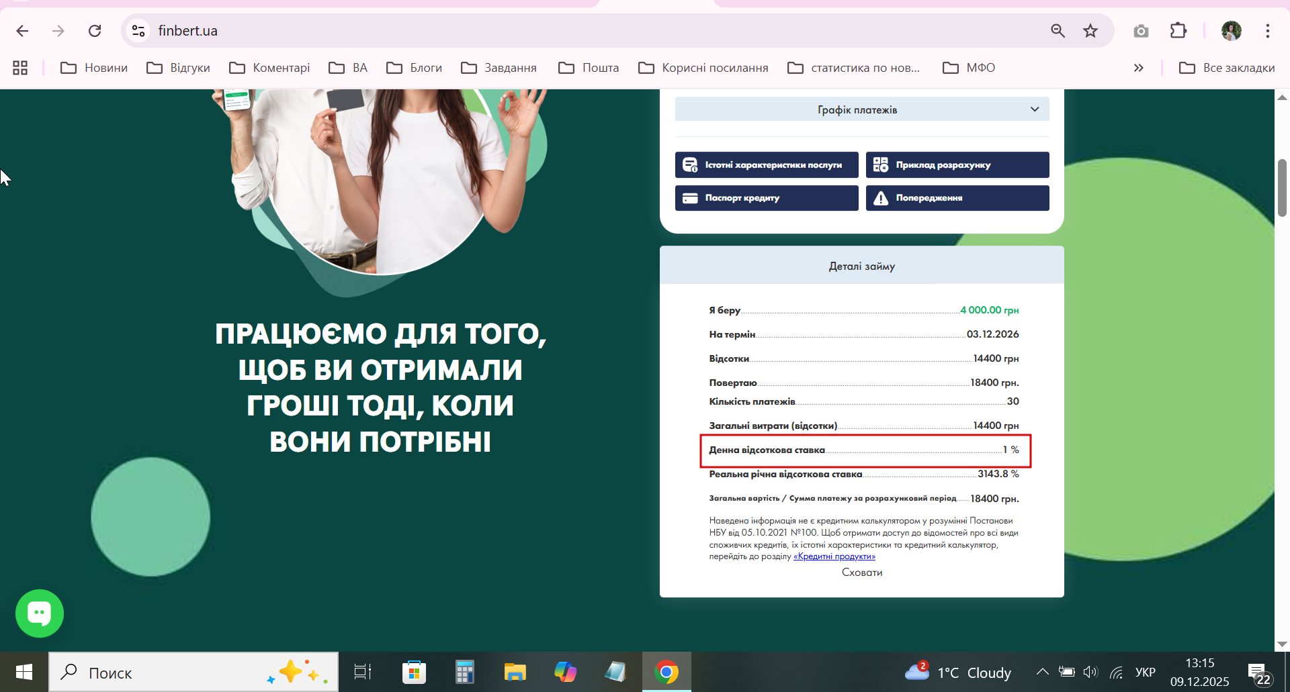Open the статистика по нов... bookmarks folder
The image size is (1290, 692).
click(x=854, y=68)
